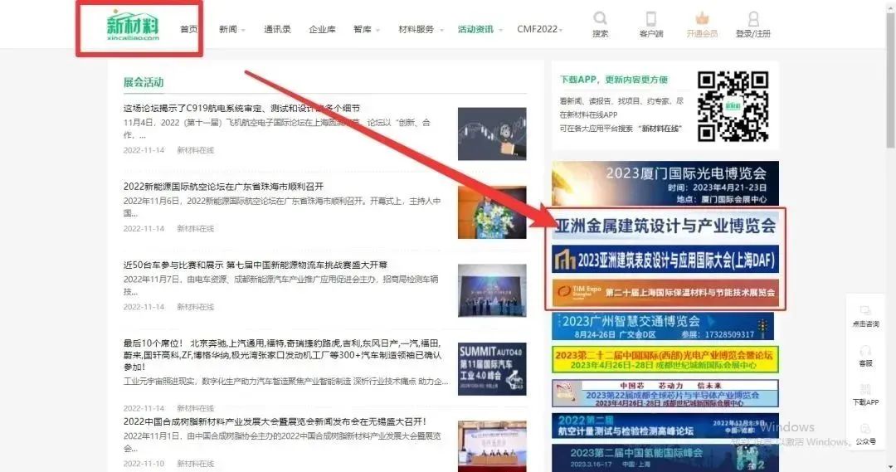Open the 合成树脂 press conference thumbnail
Screen dimensions: 896x472
point(492,446)
